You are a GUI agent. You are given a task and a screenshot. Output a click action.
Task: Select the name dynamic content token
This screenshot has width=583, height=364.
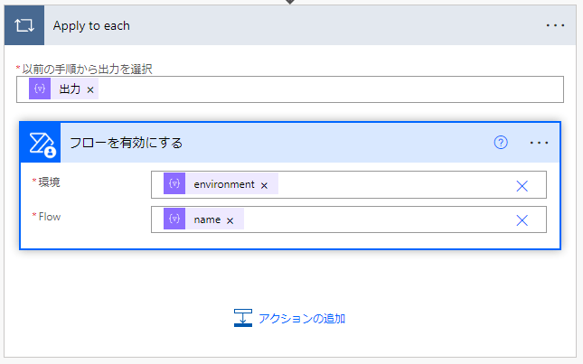click(206, 219)
